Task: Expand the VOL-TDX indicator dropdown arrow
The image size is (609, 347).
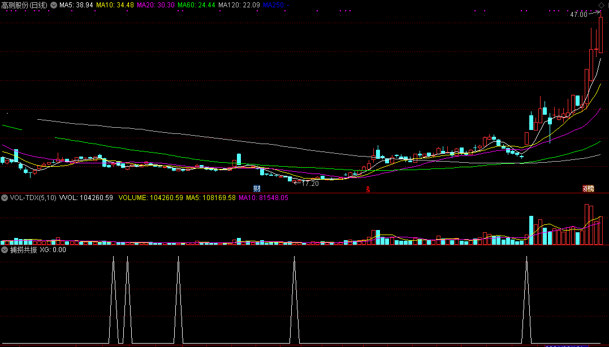Action: (x=5, y=198)
